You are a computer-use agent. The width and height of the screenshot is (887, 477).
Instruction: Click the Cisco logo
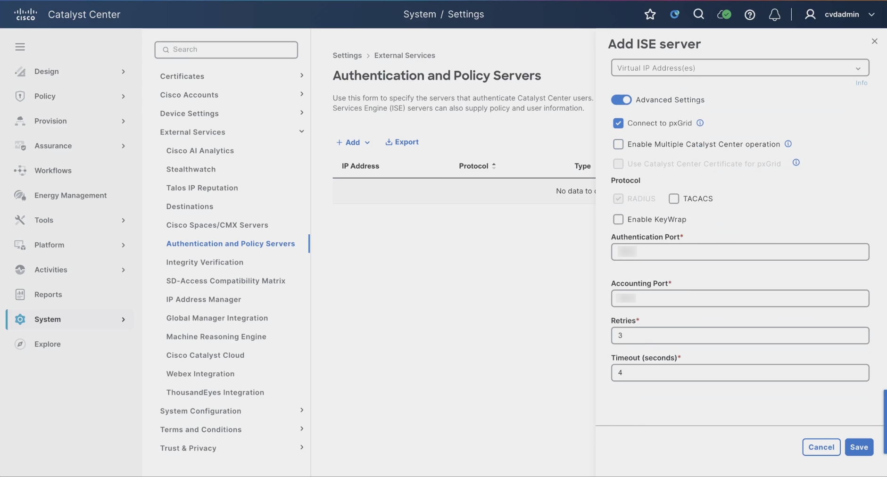click(x=25, y=14)
